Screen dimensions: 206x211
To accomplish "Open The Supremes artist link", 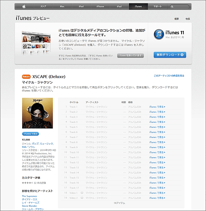I will tap(29, 196).
